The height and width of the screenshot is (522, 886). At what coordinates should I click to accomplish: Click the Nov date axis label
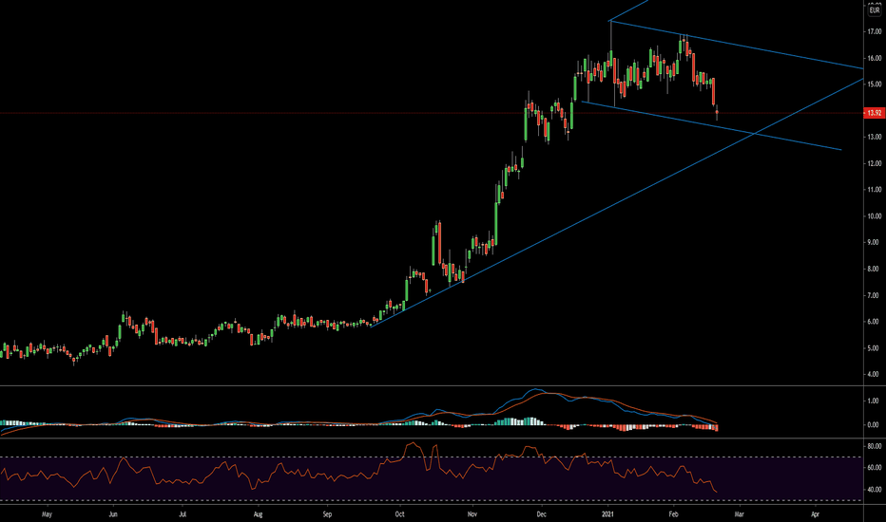point(473,514)
